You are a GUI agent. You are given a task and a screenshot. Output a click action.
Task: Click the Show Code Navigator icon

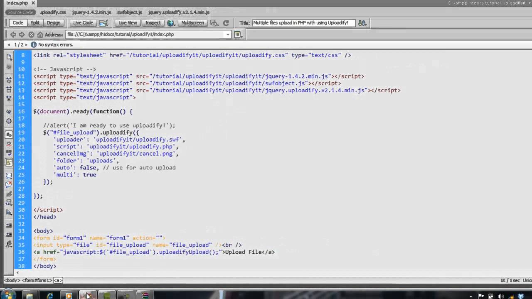[x=9, y=66]
